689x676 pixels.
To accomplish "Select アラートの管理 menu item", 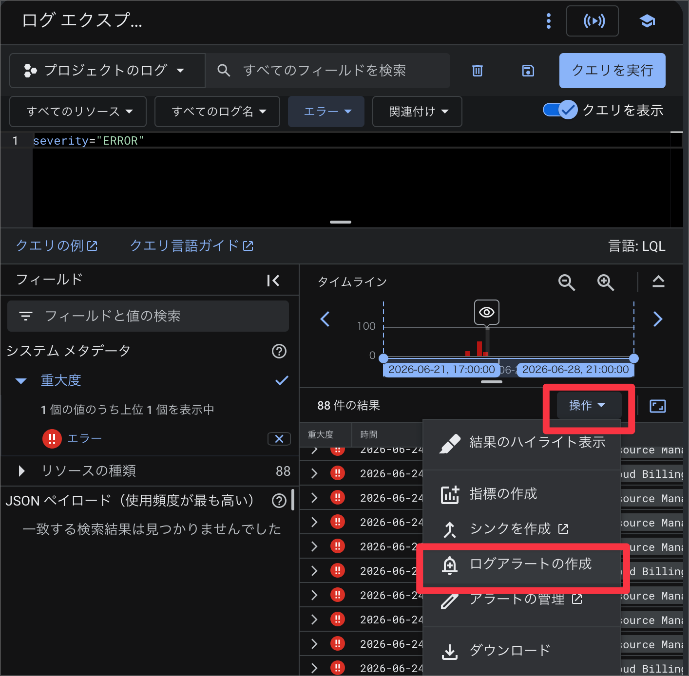I will click(521, 599).
